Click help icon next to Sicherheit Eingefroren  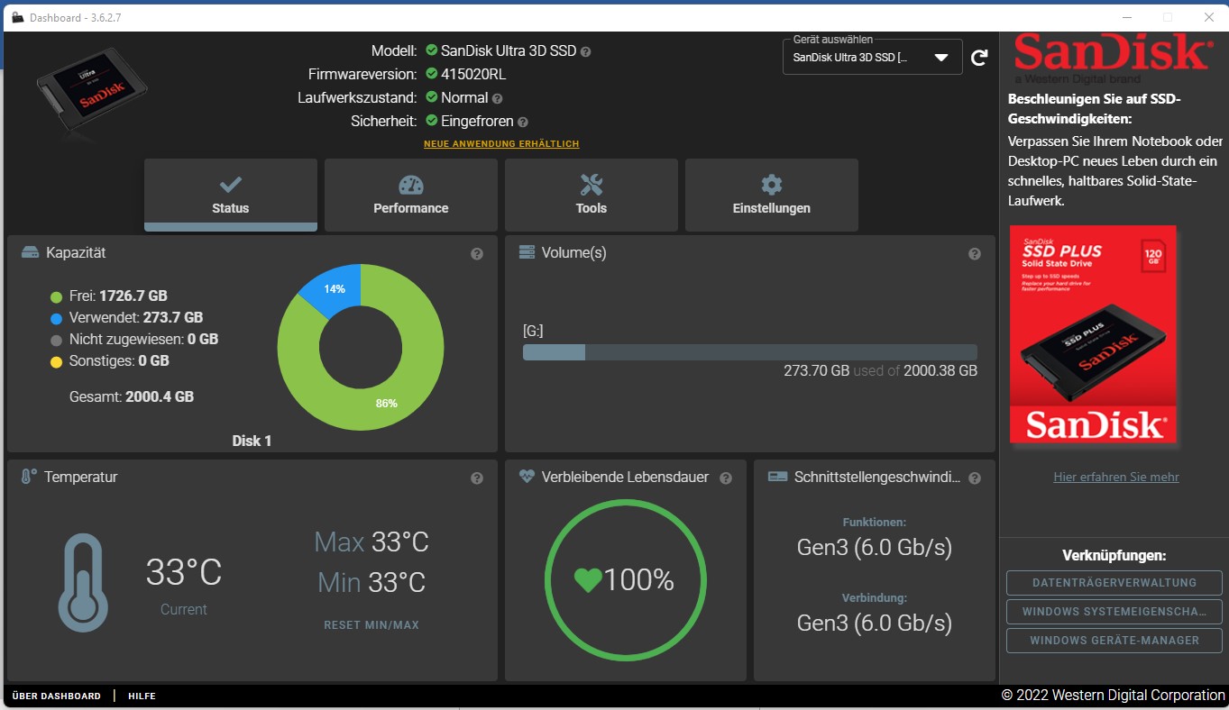pyautogui.click(x=523, y=122)
